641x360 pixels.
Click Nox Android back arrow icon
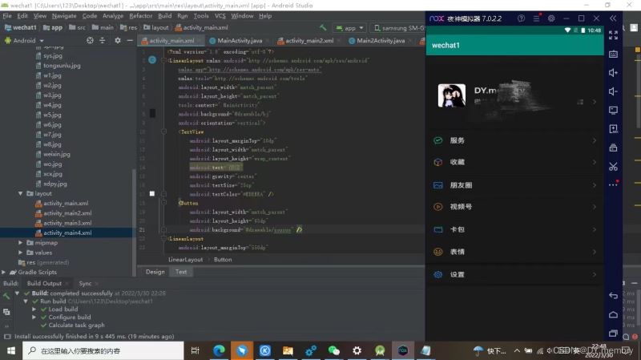[x=613, y=295]
